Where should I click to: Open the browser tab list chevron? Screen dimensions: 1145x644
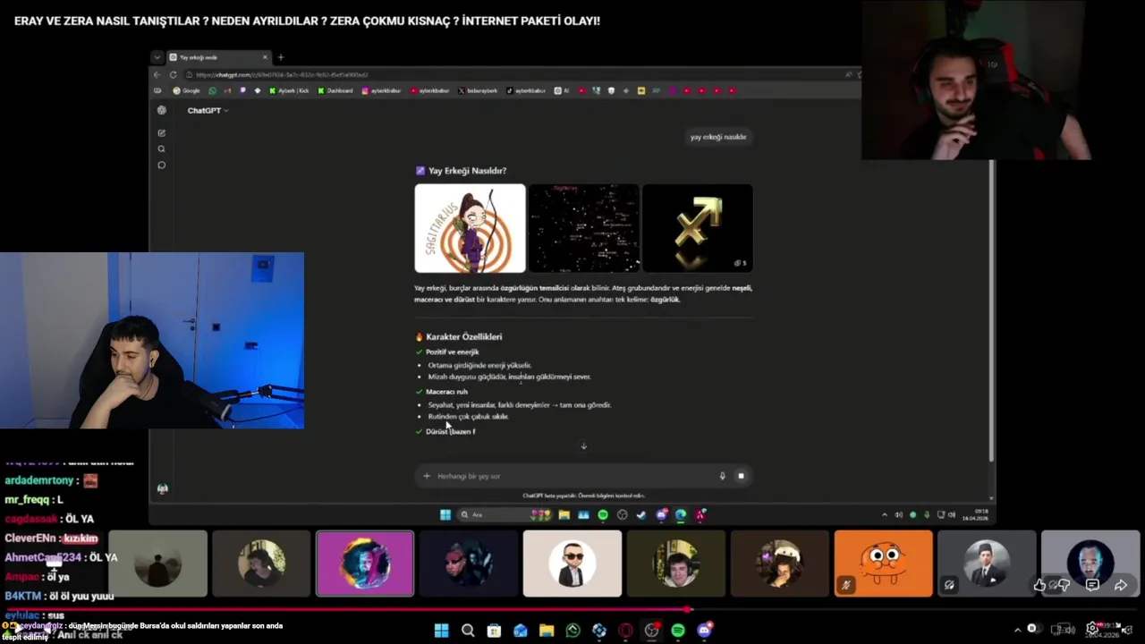pos(157,57)
